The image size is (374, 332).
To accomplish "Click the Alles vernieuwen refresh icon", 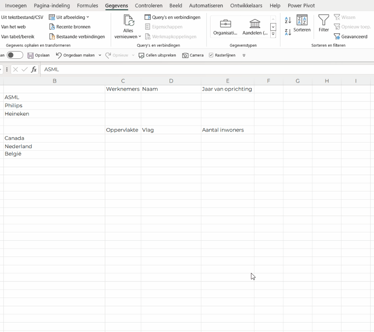I will 129,20.
